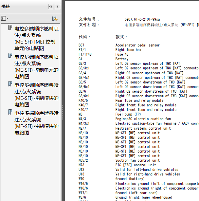Screen dimensions: 199x201
Task: Click code 'G3/5x1'
Action: pos(84,87)
